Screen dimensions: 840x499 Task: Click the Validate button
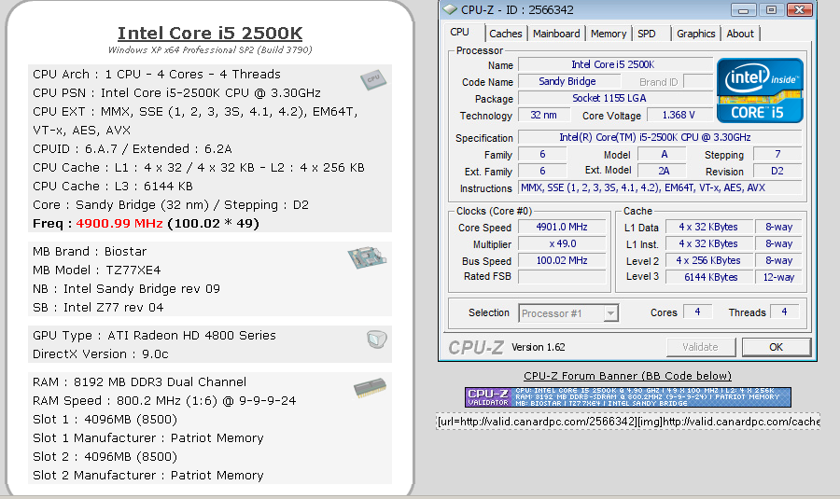pos(700,347)
